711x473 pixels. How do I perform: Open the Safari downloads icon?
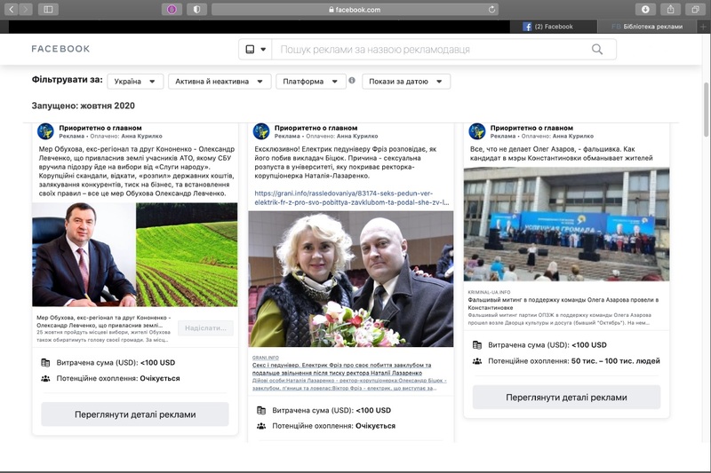pos(645,9)
